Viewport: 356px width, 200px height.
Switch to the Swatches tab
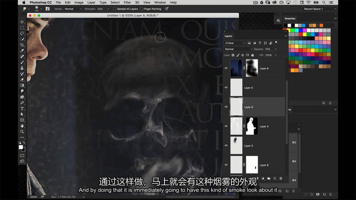pos(290,19)
